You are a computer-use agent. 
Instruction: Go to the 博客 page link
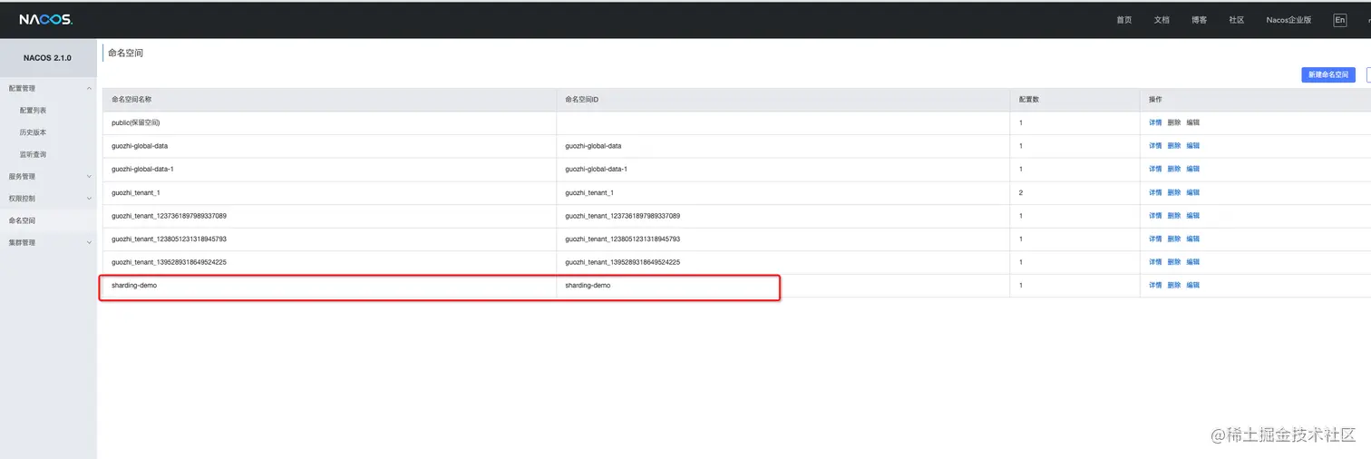point(1199,20)
